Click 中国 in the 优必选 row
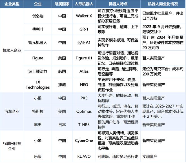 tap(62, 16)
